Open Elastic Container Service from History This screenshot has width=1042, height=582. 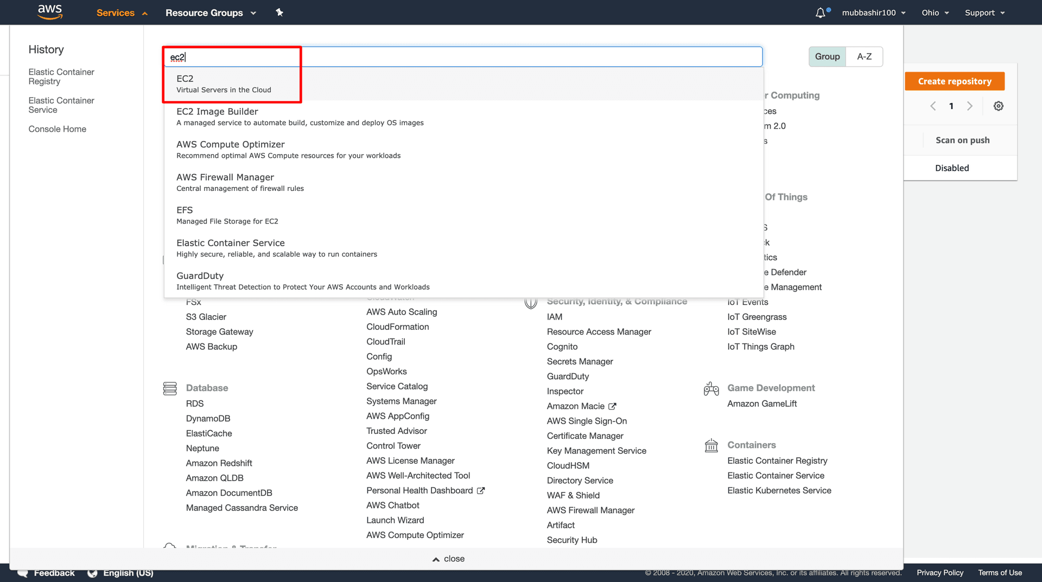61,105
